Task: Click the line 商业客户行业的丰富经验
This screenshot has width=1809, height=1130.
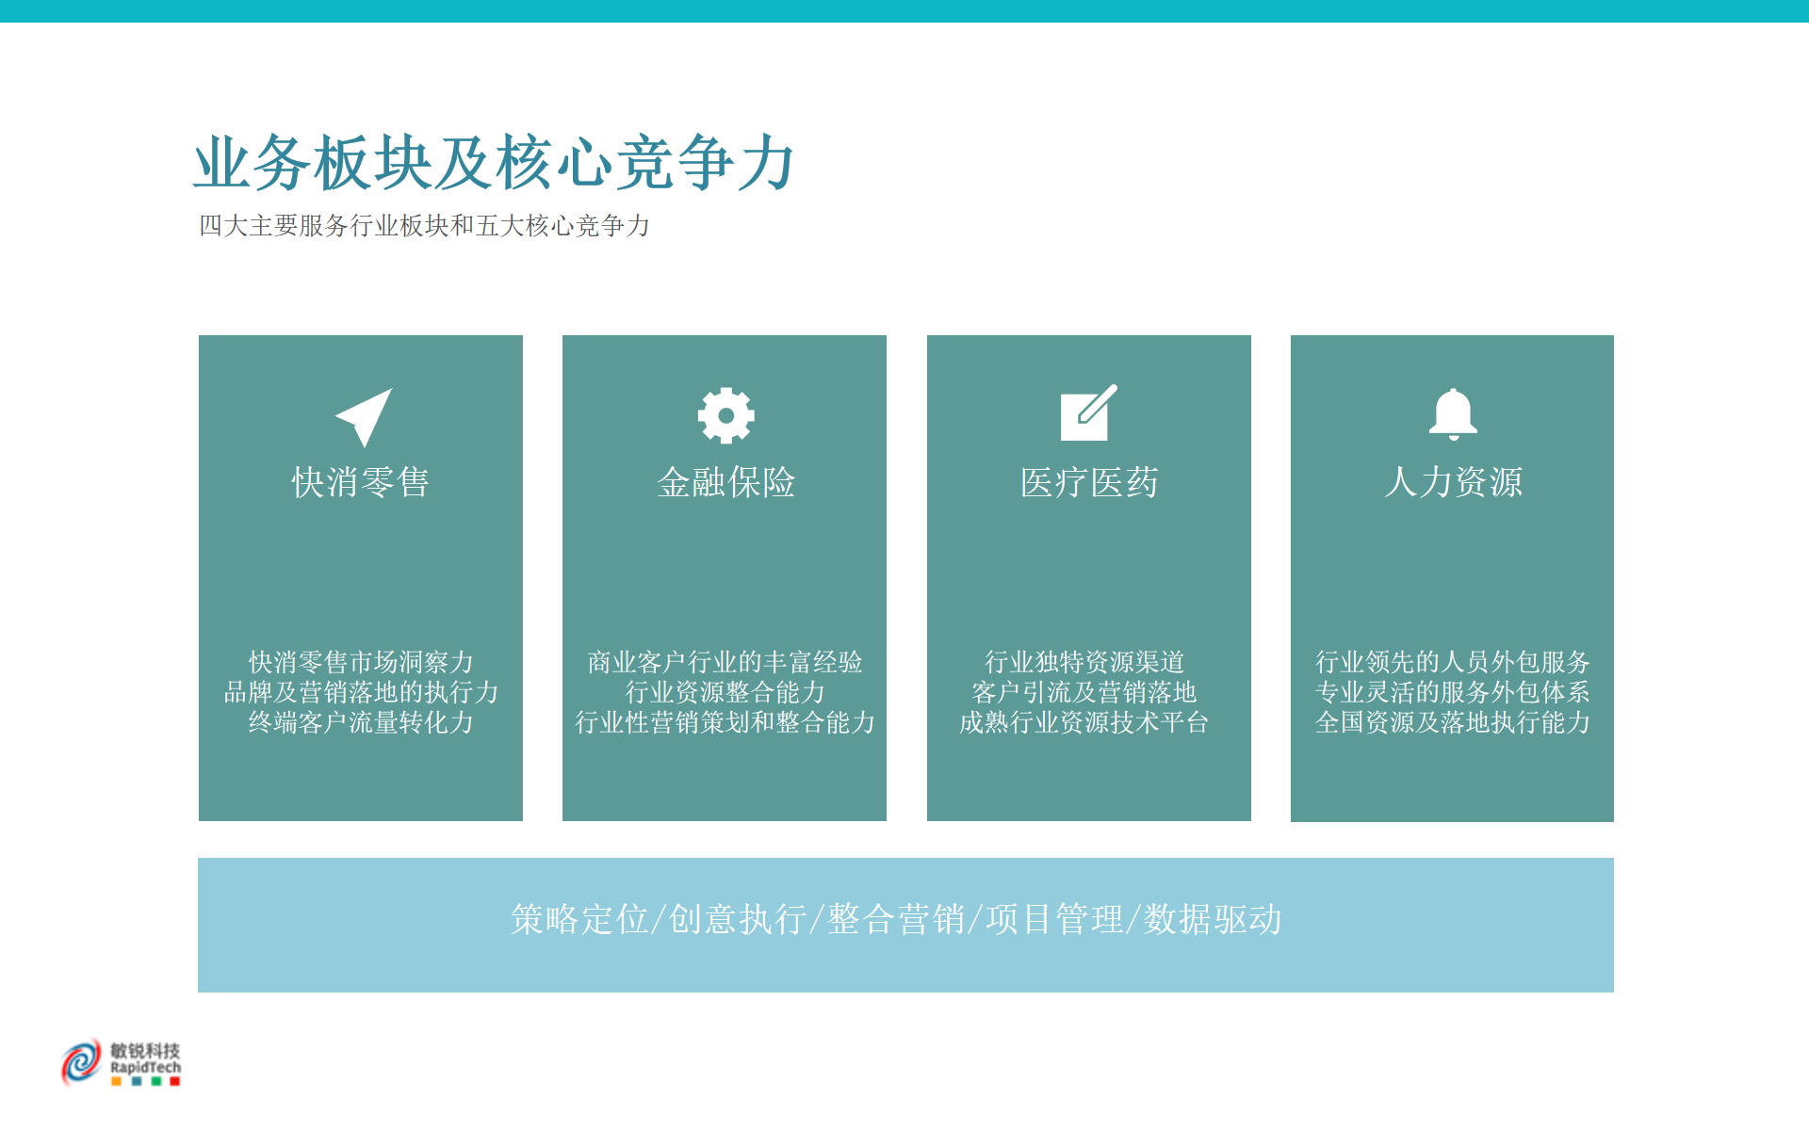Action: 725,662
